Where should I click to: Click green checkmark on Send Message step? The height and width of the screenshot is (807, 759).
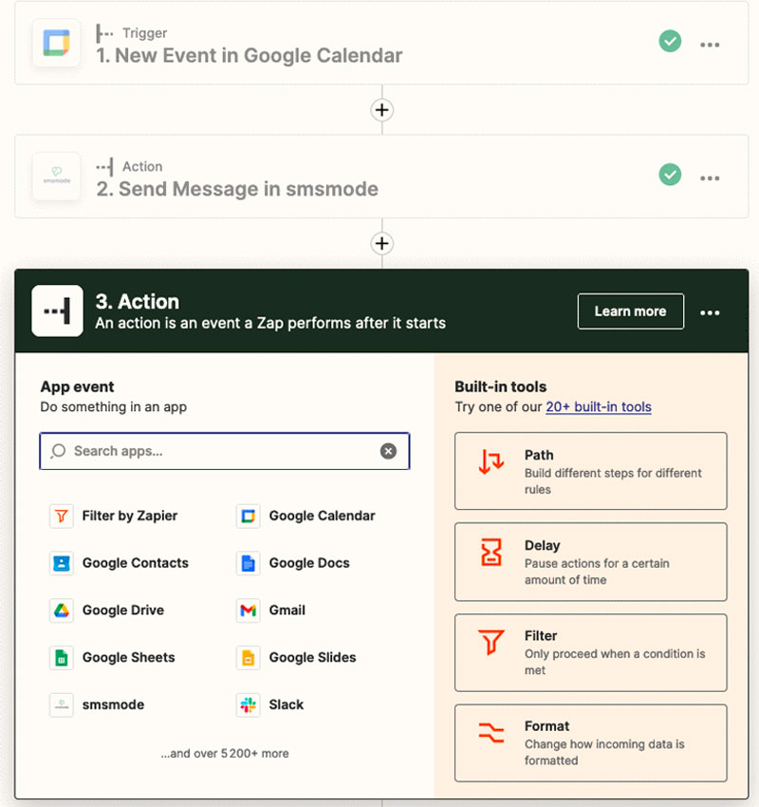coord(670,175)
